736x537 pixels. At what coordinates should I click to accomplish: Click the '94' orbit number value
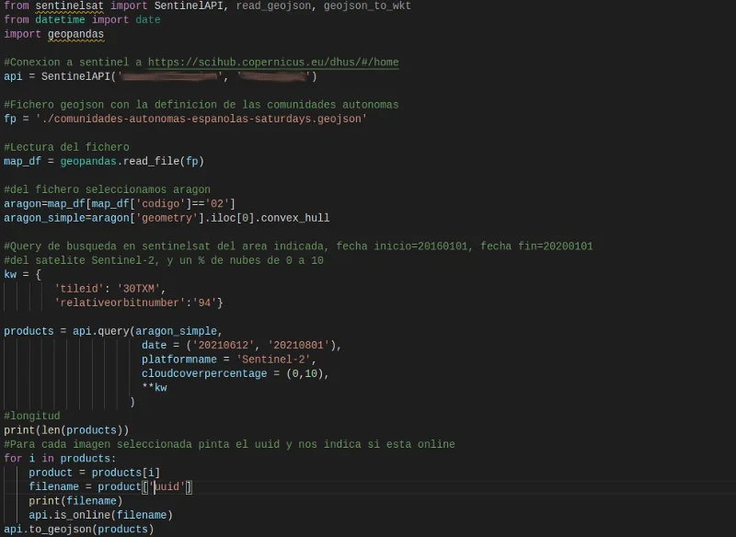[x=204, y=303]
